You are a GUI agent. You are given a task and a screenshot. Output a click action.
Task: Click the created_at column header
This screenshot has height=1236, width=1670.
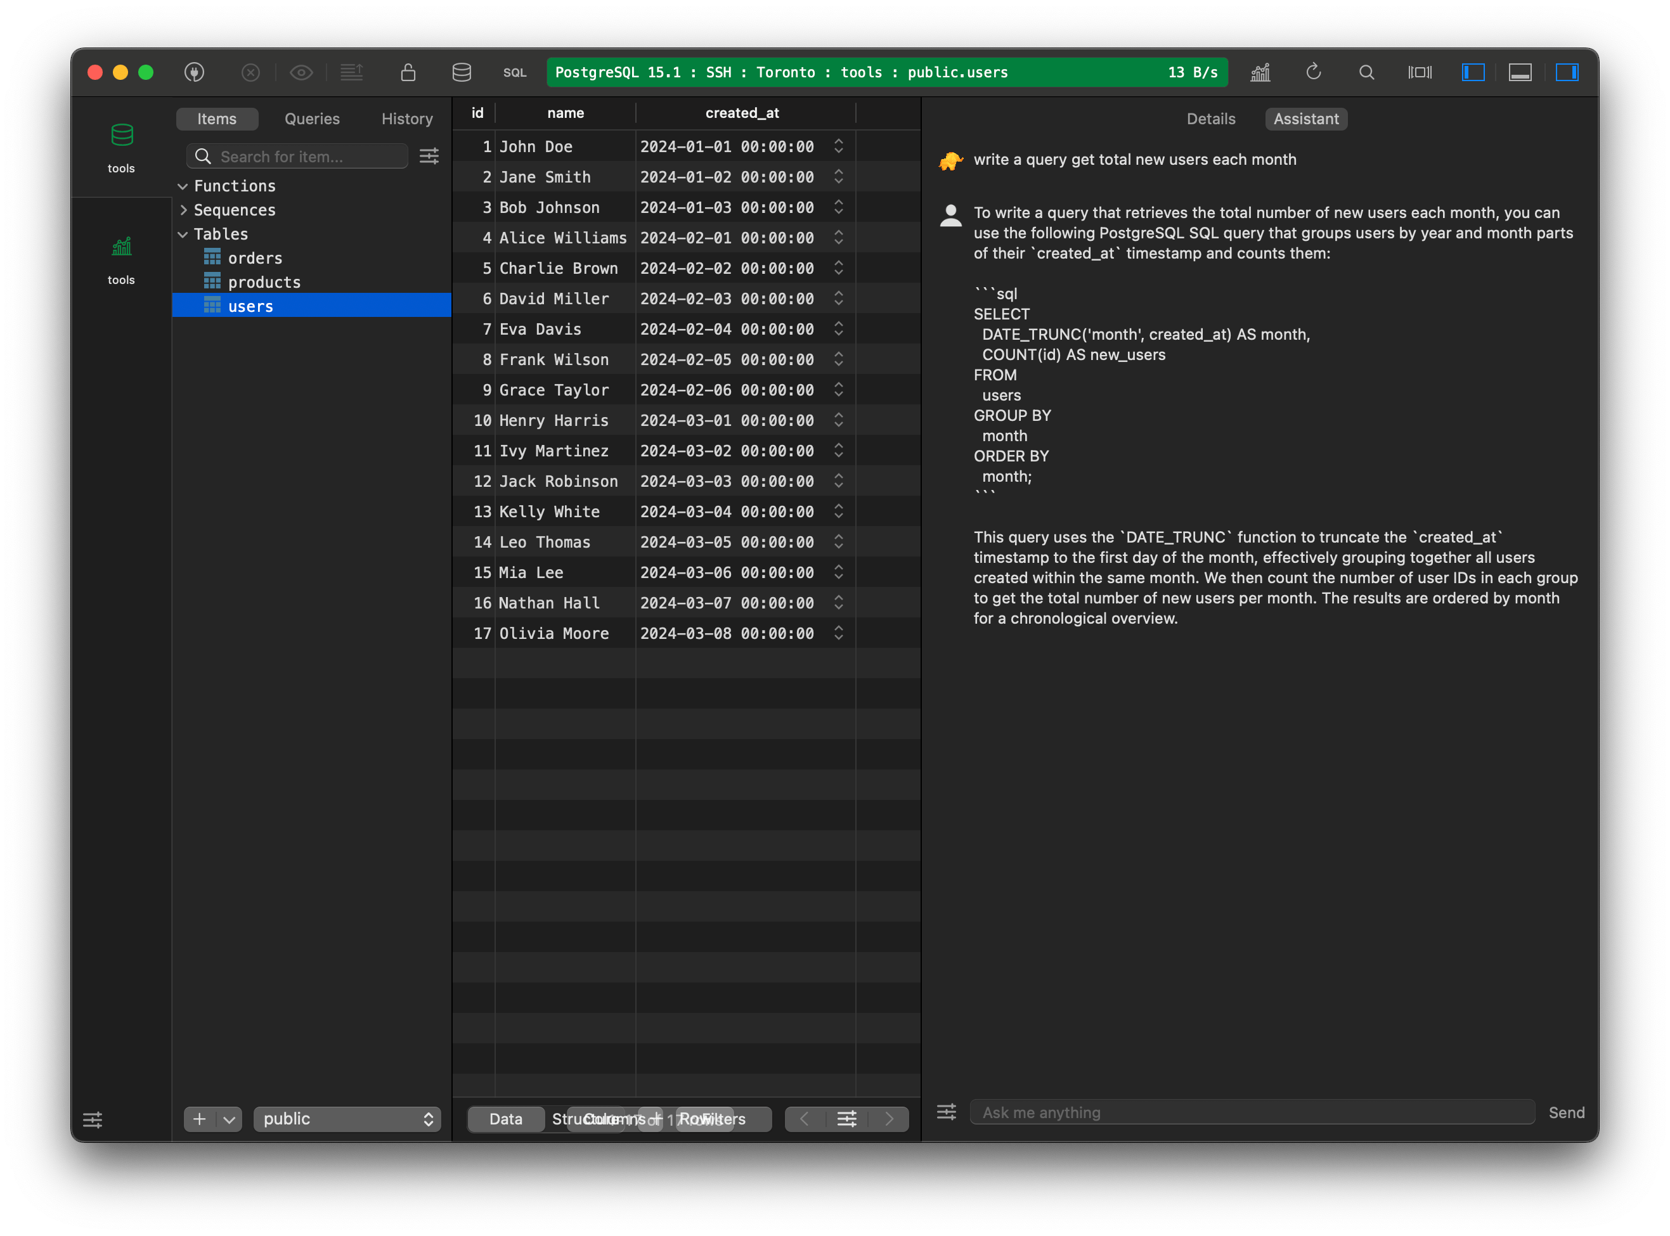click(x=741, y=113)
